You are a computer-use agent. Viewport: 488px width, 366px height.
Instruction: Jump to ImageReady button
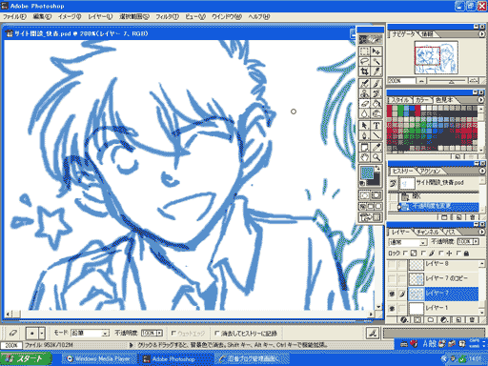(370, 217)
